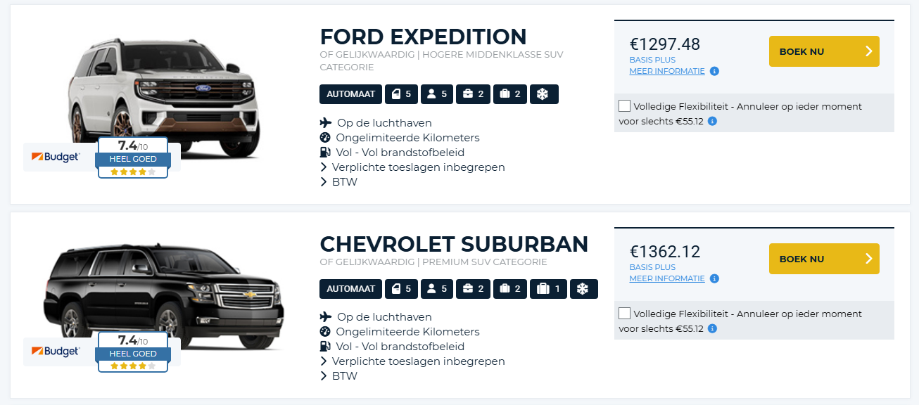Open Meer Informatie link for the Chevrolet Suburban
919x405 pixels.
(667, 278)
